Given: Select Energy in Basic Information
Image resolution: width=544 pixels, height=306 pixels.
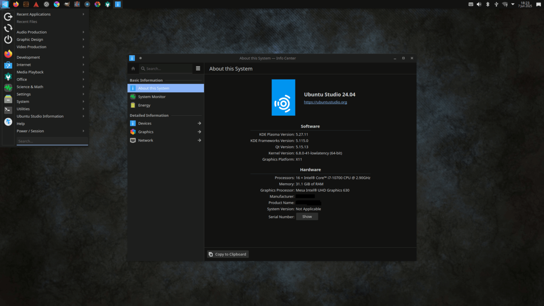Looking at the screenshot, I should [144, 105].
